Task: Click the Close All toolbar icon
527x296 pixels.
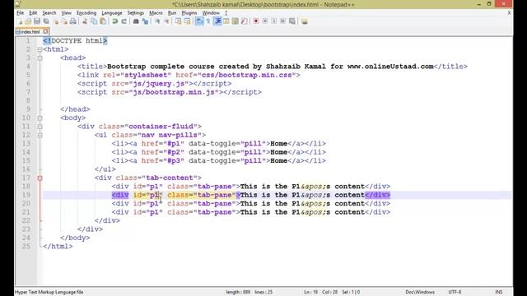Action: click(x=64, y=21)
